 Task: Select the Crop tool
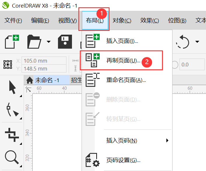(12, 135)
